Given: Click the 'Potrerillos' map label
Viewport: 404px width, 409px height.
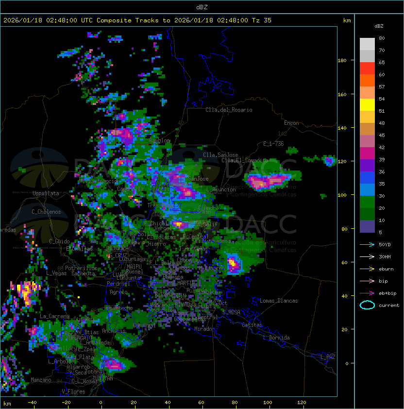Looking at the screenshot, I should pyautogui.click(x=81, y=268).
